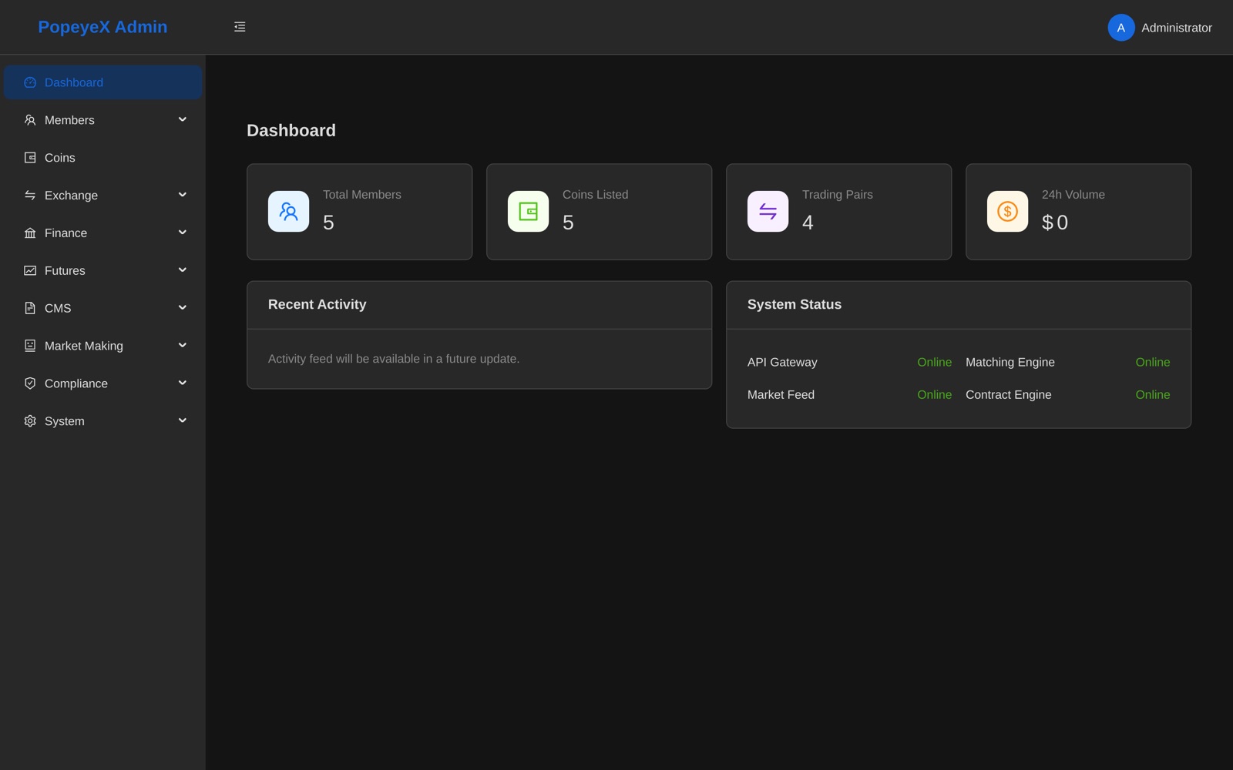Open the Administrator user name menu
The image size is (1233, 770).
tap(1176, 28)
